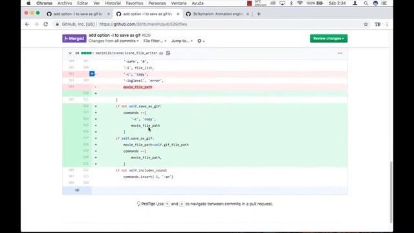Click the user account menu bar icon
Image resolution: width=414 pixels, height=233 pixels.
coord(355,3)
